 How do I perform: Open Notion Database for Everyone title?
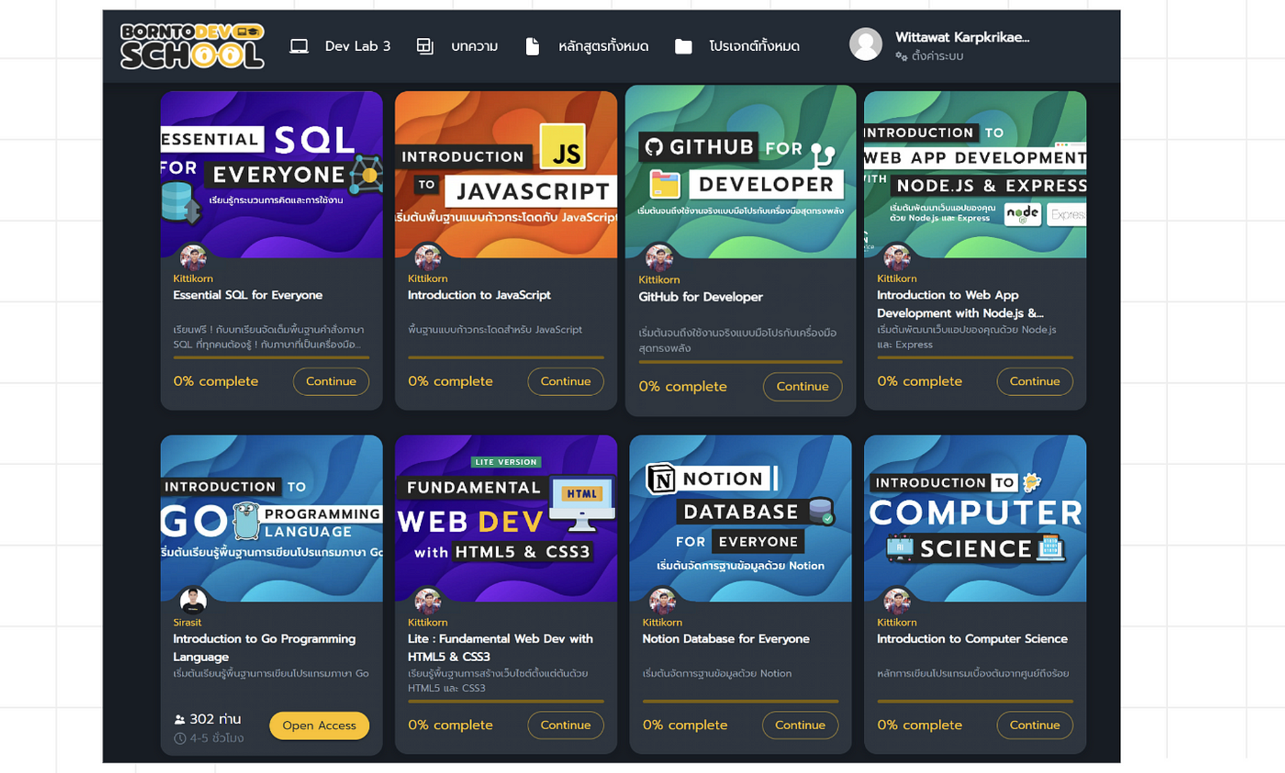point(725,639)
